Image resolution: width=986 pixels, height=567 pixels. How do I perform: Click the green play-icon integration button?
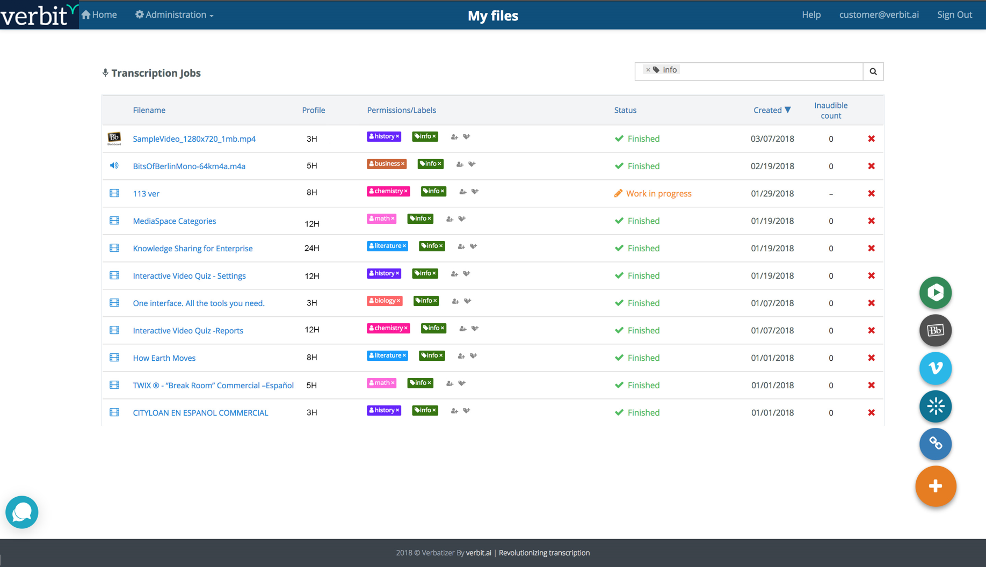tap(936, 293)
